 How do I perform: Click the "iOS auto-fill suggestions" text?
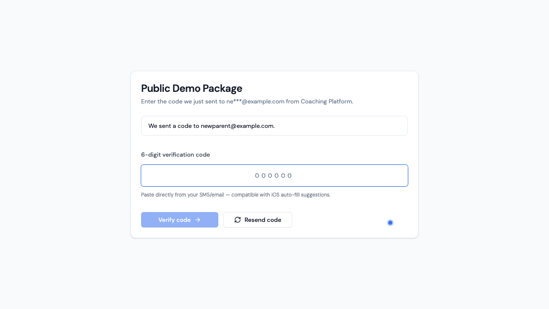(301, 195)
